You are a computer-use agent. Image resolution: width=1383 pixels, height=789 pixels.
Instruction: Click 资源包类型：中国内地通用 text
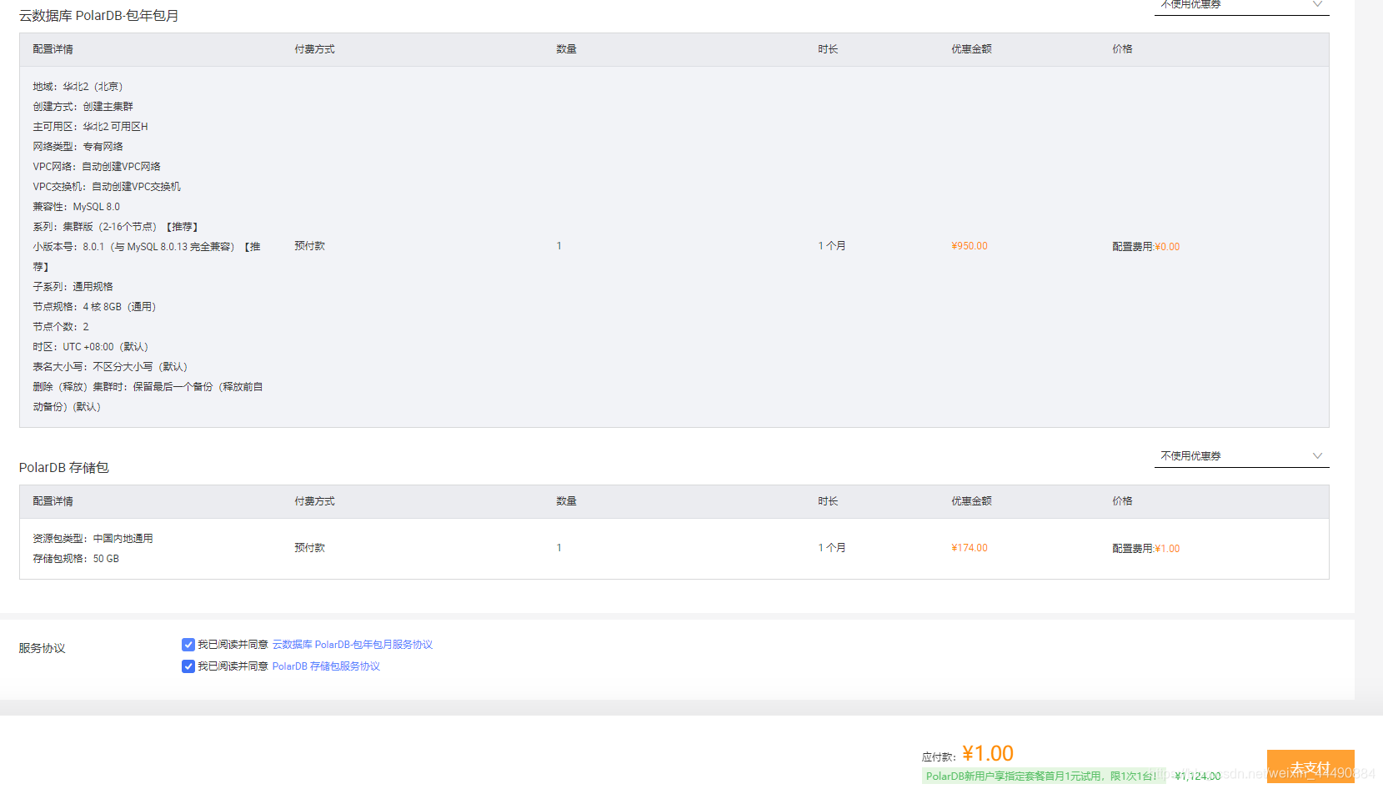[x=93, y=539]
